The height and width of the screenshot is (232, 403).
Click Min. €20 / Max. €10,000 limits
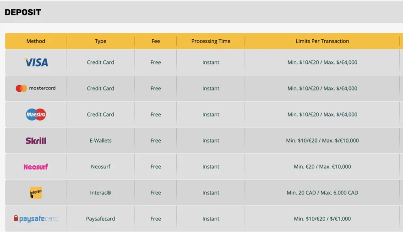coord(322,167)
